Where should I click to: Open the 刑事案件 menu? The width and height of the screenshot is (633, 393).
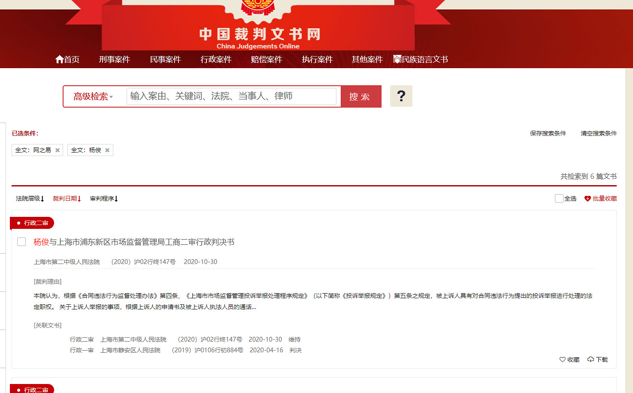coord(114,60)
